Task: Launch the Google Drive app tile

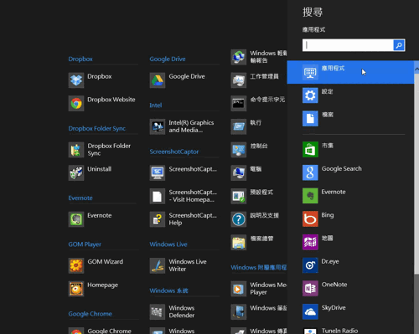Action: pos(178,80)
